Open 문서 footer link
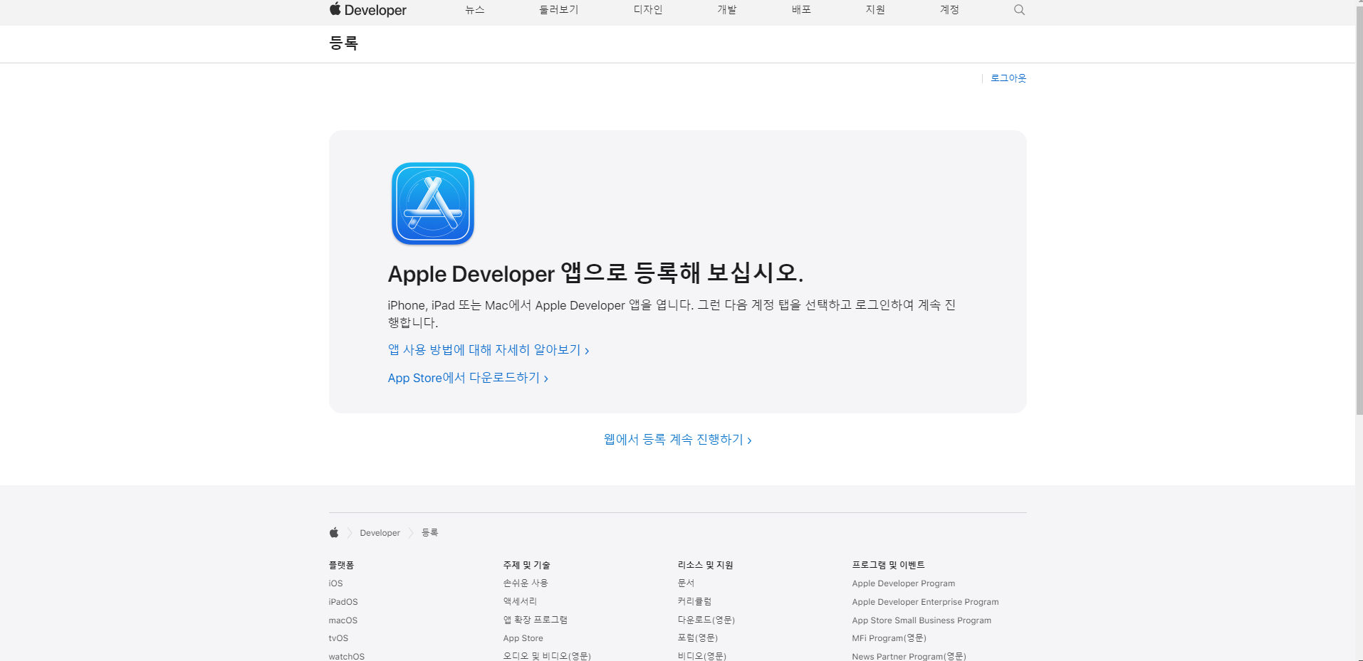 [686, 583]
